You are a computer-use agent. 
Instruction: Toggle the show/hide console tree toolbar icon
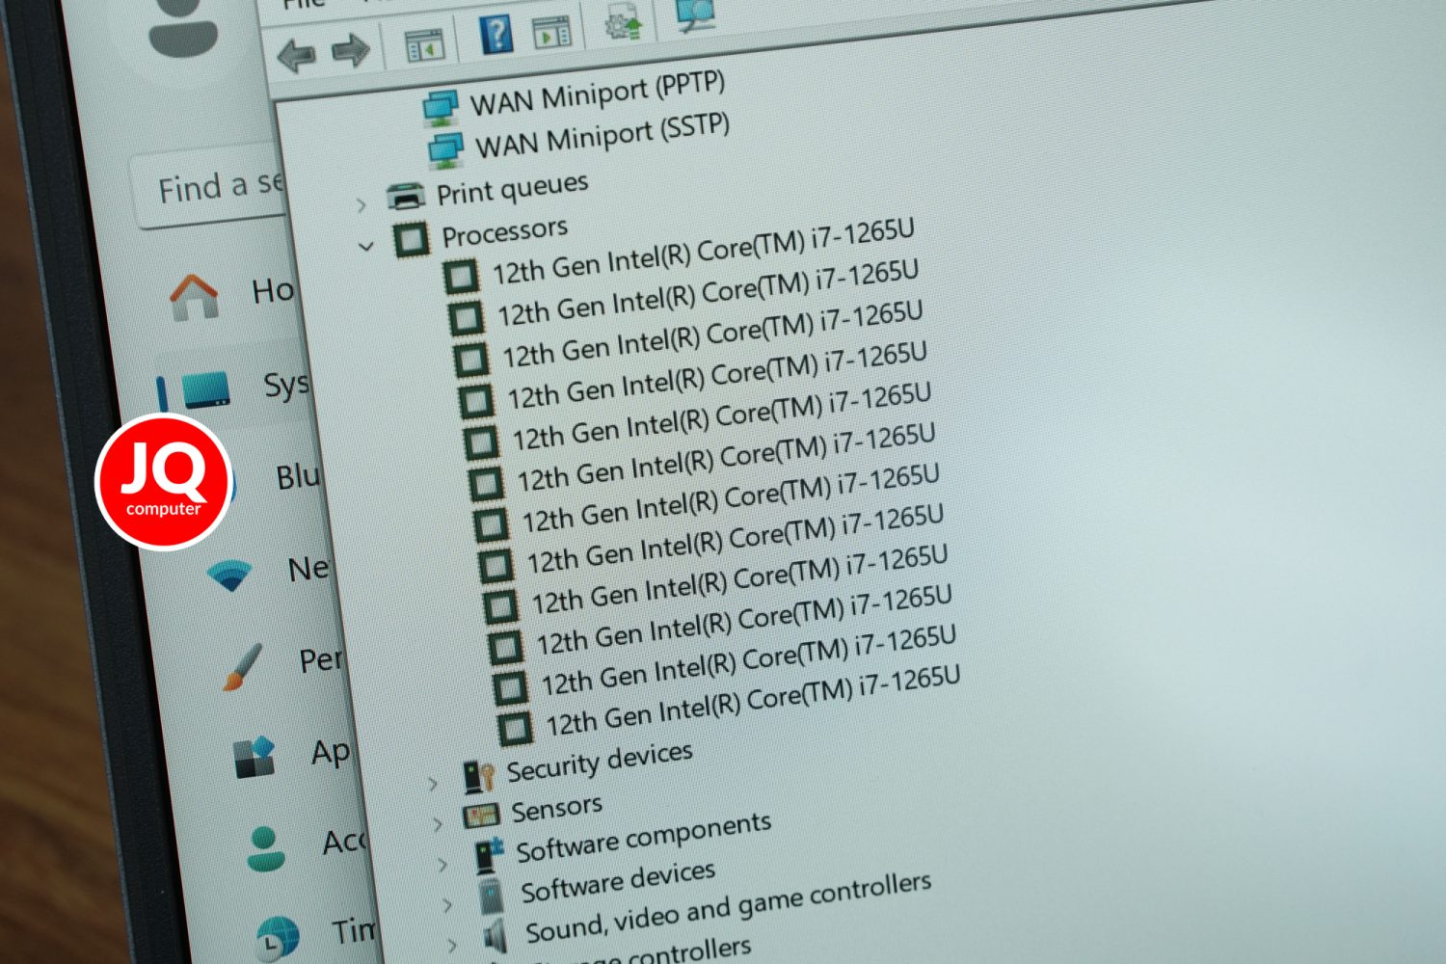pos(424,45)
